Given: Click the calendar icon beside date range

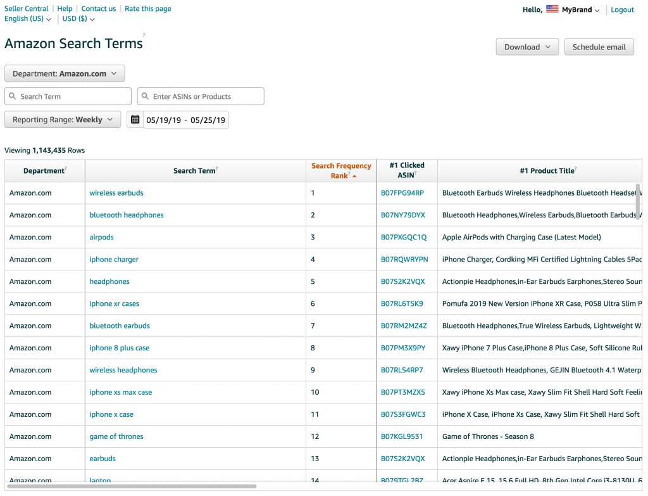Looking at the screenshot, I should click(135, 120).
